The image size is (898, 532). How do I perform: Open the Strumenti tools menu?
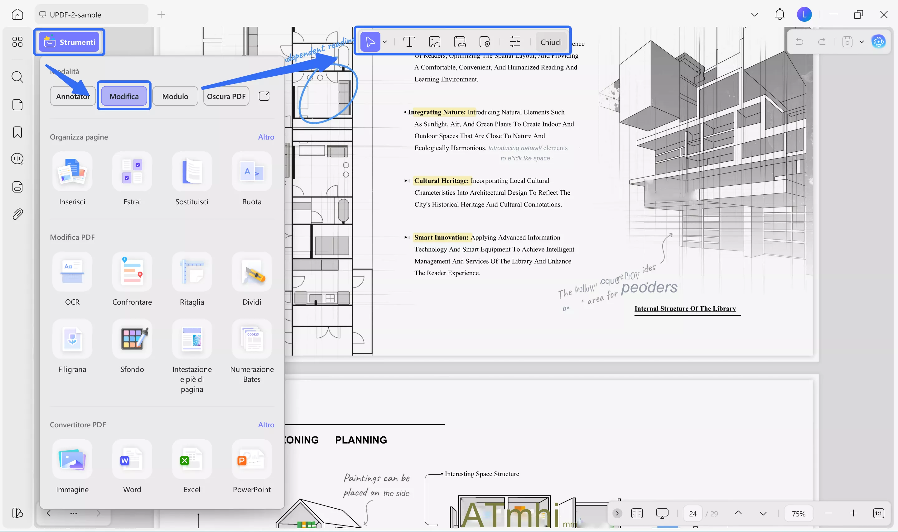click(x=69, y=42)
